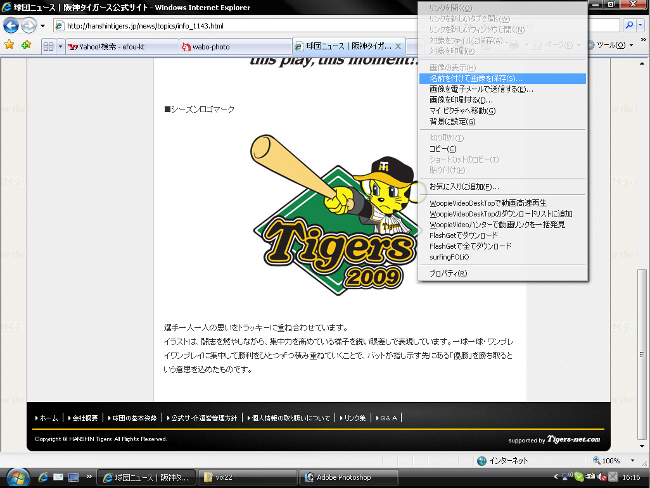Choose 画像を電子メールで送信する(E)
650x488 pixels.
coord(502,89)
